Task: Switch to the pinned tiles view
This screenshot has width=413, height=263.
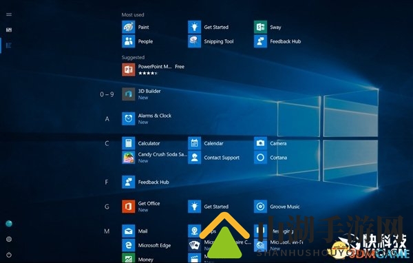Action: pos(9,30)
